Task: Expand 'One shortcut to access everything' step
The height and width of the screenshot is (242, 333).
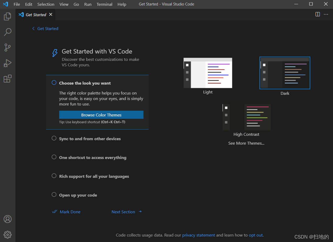Action: (x=93, y=157)
